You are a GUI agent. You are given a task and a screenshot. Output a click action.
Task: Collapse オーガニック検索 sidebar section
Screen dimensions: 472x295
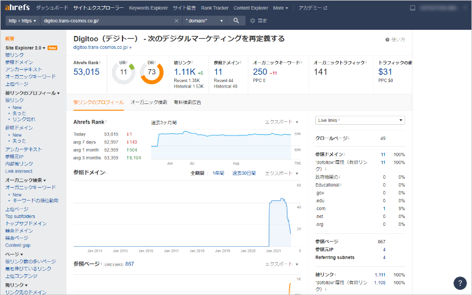pyautogui.click(x=25, y=180)
